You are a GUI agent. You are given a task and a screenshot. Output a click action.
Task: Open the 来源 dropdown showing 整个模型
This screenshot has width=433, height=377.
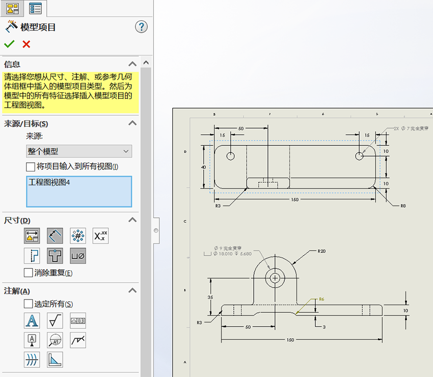click(79, 152)
